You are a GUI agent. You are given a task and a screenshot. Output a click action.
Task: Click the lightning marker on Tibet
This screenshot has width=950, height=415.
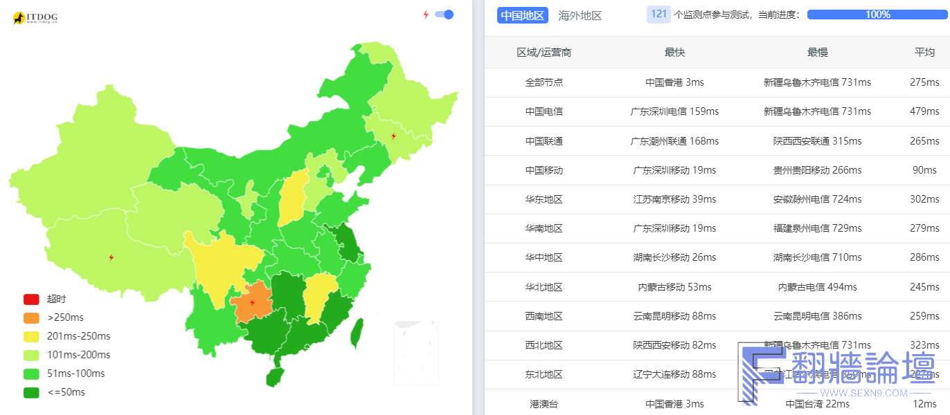(111, 257)
